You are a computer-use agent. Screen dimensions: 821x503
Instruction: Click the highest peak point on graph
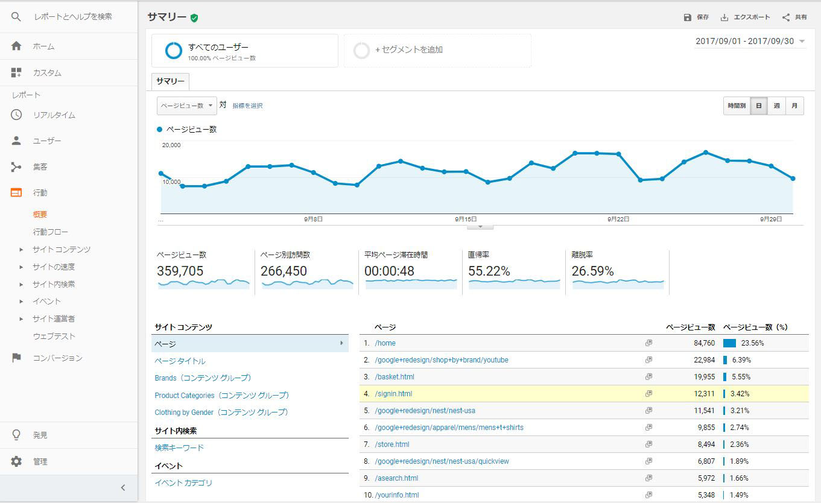(705, 152)
